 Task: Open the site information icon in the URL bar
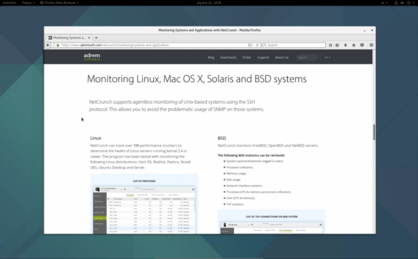point(54,45)
